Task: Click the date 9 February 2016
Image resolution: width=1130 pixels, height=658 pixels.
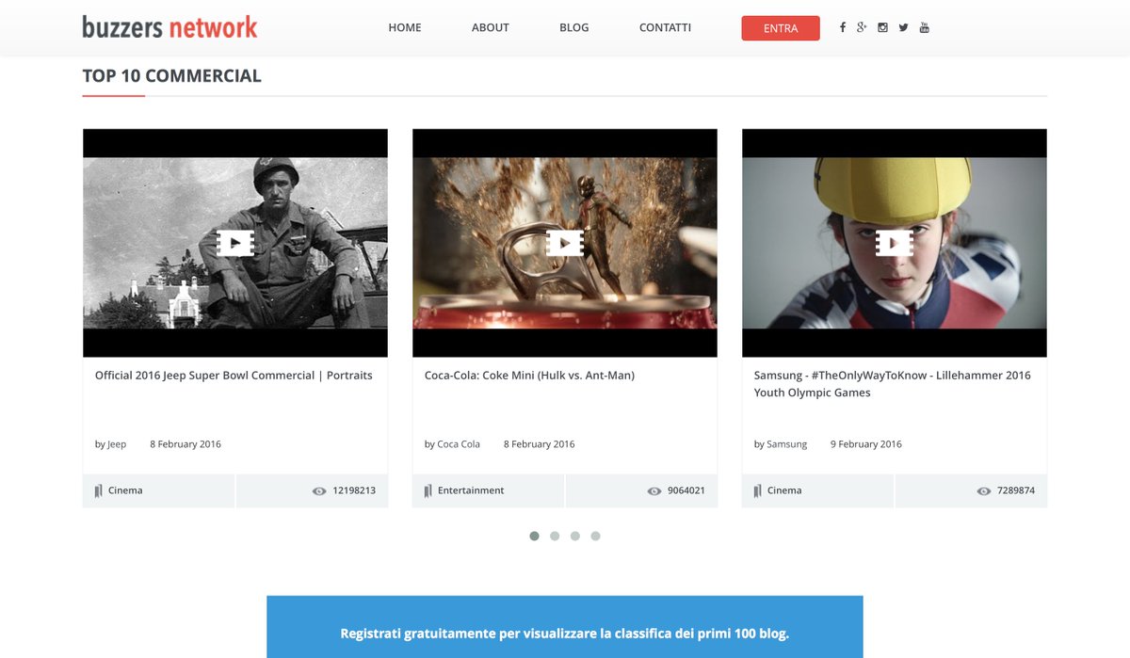Action: click(x=866, y=444)
